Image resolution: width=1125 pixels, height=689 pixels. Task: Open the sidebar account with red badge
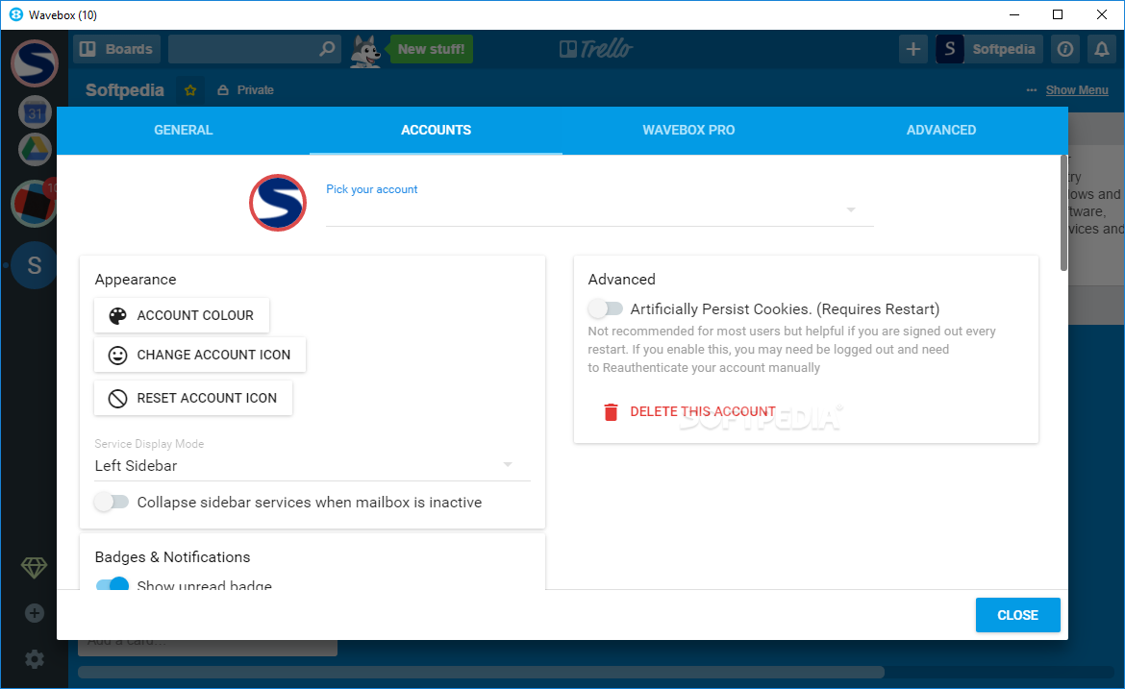pos(34,203)
